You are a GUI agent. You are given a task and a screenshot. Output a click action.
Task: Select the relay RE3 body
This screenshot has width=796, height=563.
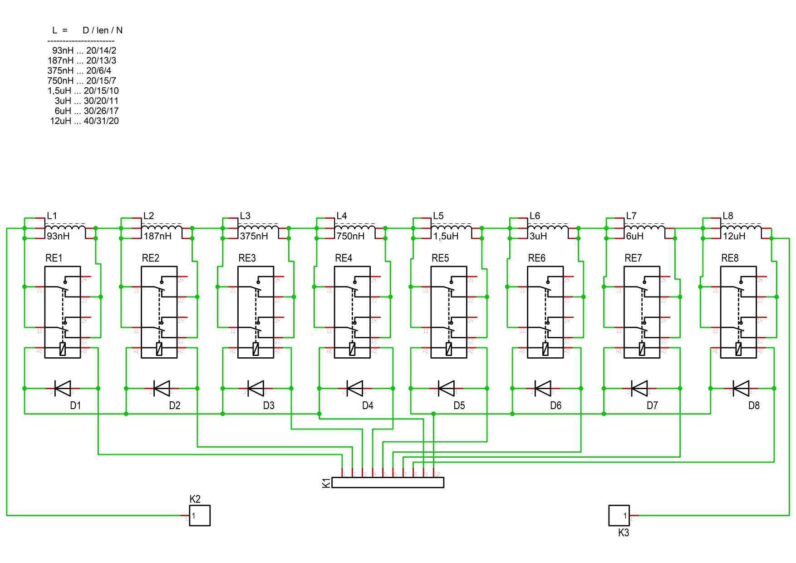[256, 312]
